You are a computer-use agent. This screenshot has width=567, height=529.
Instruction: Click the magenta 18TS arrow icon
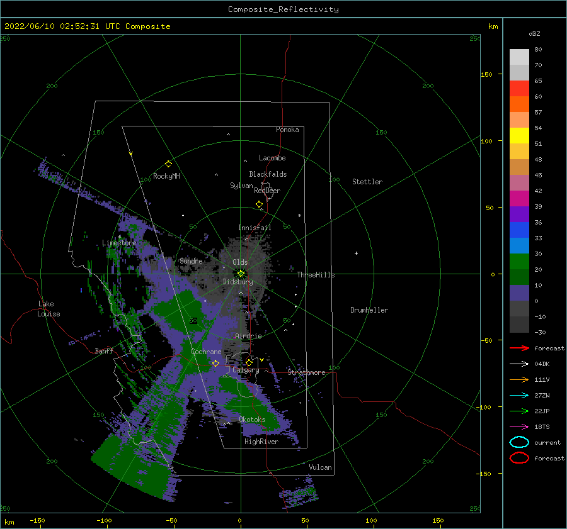pos(519,427)
